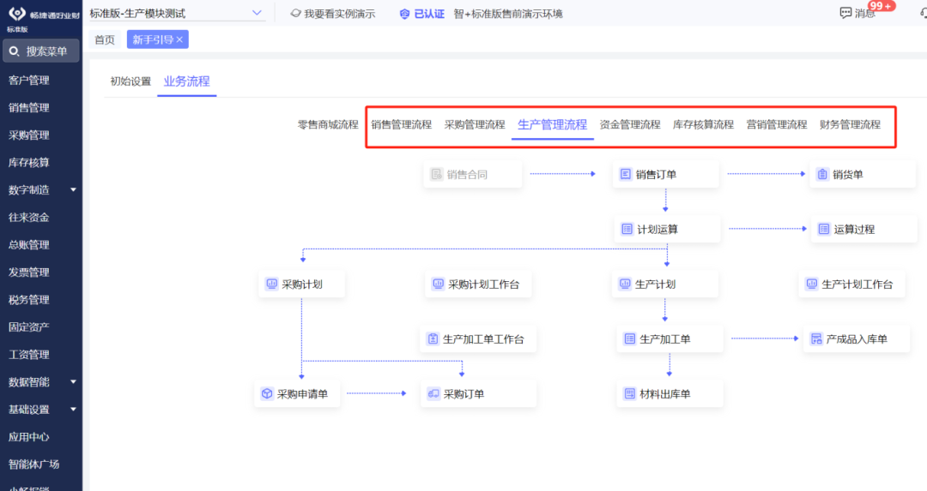Switch to the 初始设置 tab
This screenshot has width=927, height=491.
(x=130, y=81)
